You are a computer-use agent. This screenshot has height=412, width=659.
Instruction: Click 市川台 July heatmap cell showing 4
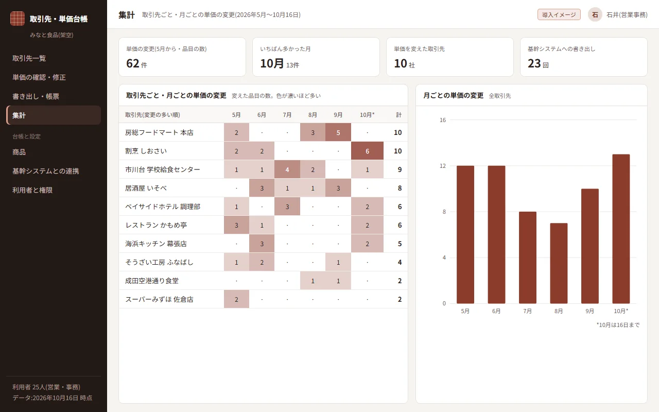[x=287, y=169]
